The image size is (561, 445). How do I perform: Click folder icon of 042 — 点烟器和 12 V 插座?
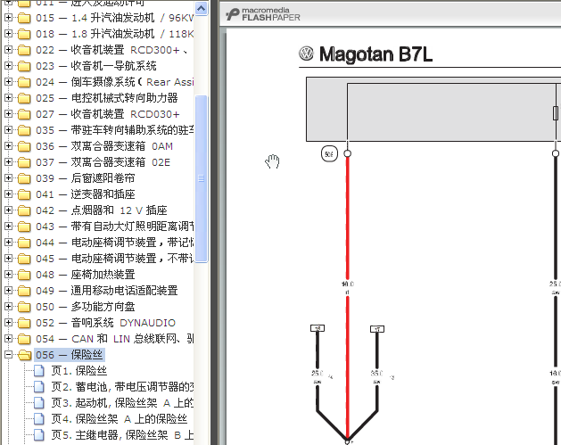click(x=24, y=210)
